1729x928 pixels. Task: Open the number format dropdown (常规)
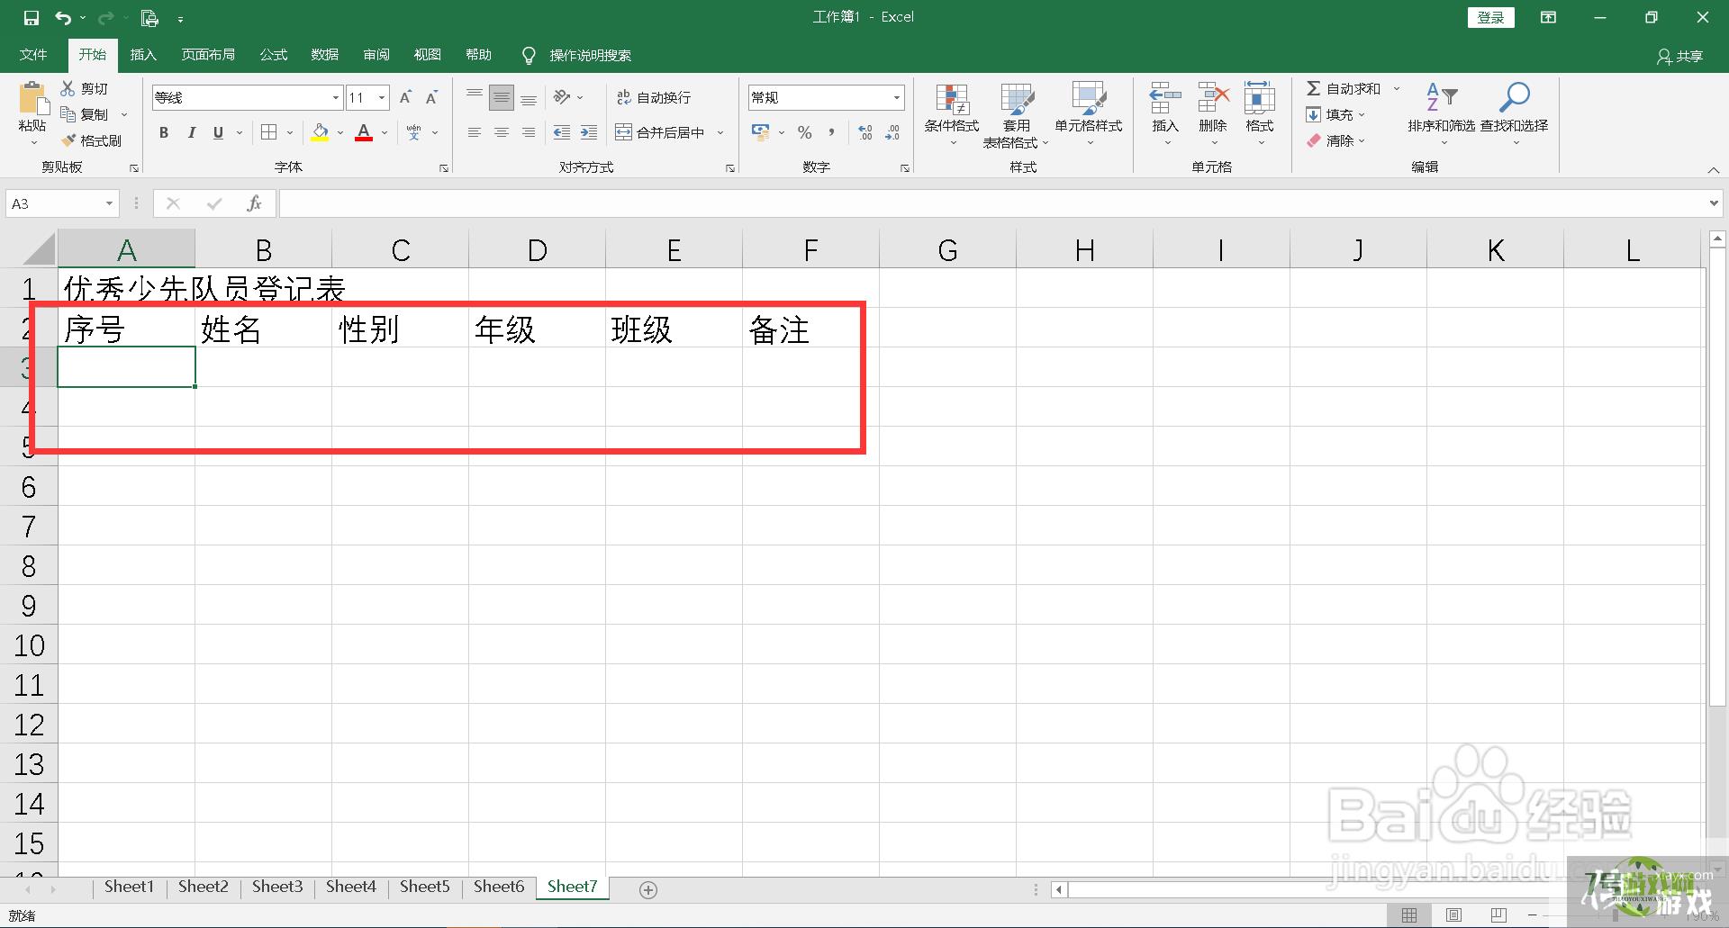coord(896,97)
